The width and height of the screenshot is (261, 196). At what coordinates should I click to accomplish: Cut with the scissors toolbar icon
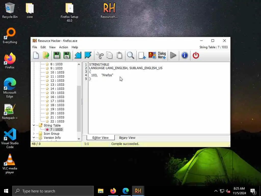pos(100,55)
